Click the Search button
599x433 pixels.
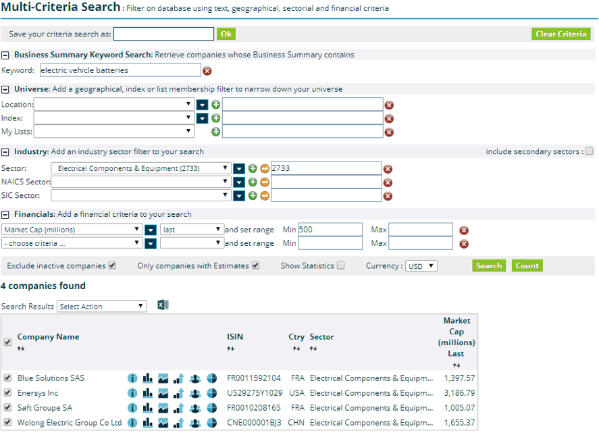point(489,265)
